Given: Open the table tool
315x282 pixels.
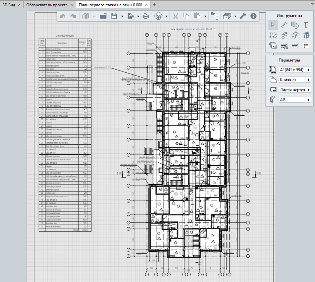Looking at the screenshot, I should tap(295, 46).
